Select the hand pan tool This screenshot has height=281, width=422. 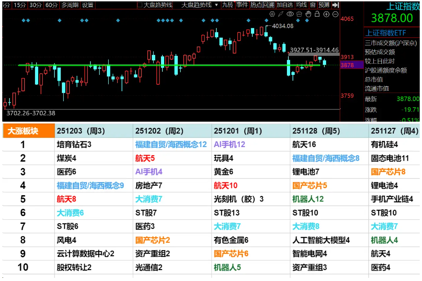click(x=308, y=14)
